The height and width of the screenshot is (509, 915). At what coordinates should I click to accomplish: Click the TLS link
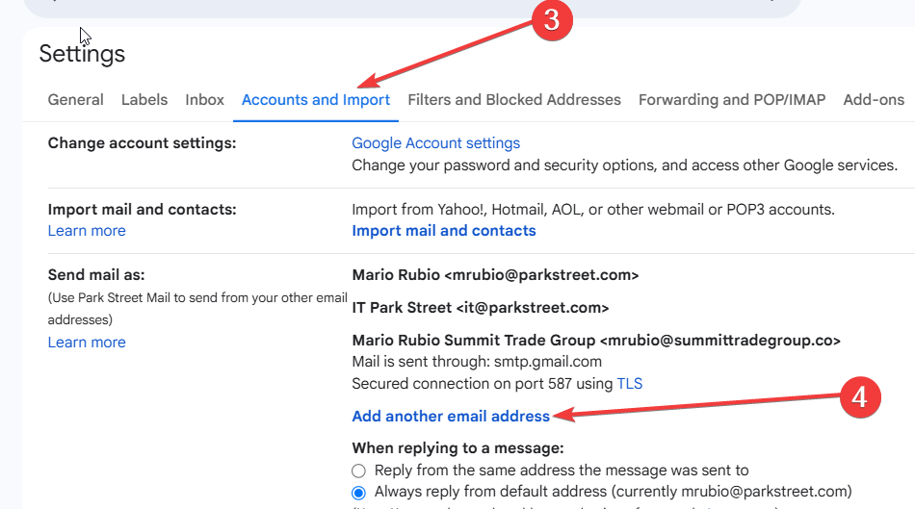pos(630,384)
